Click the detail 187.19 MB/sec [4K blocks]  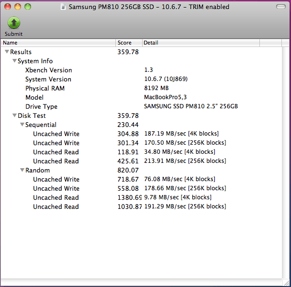tap(181, 134)
